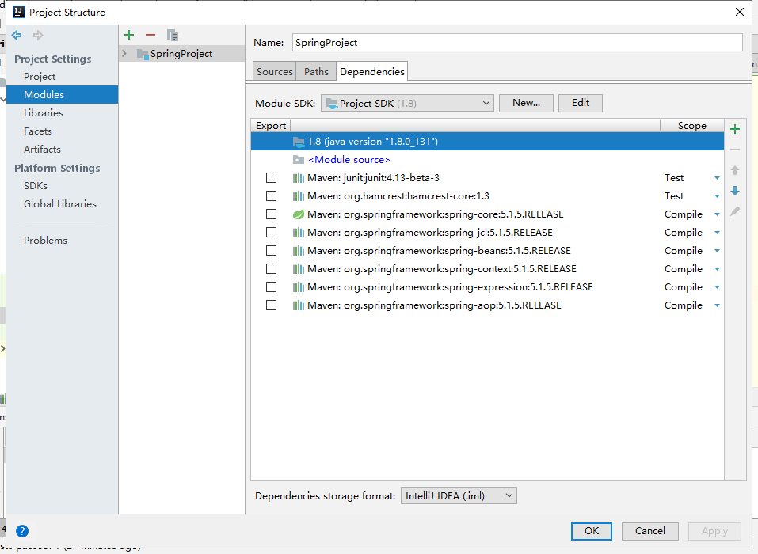Image resolution: width=758 pixels, height=554 pixels.
Task: Open Project settings section
Action: click(x=40, y=76)
